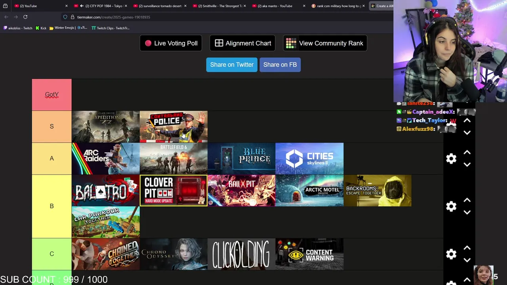
Task: Move the A tier row up
Action: pyautogui.click(x=467, y=152)
